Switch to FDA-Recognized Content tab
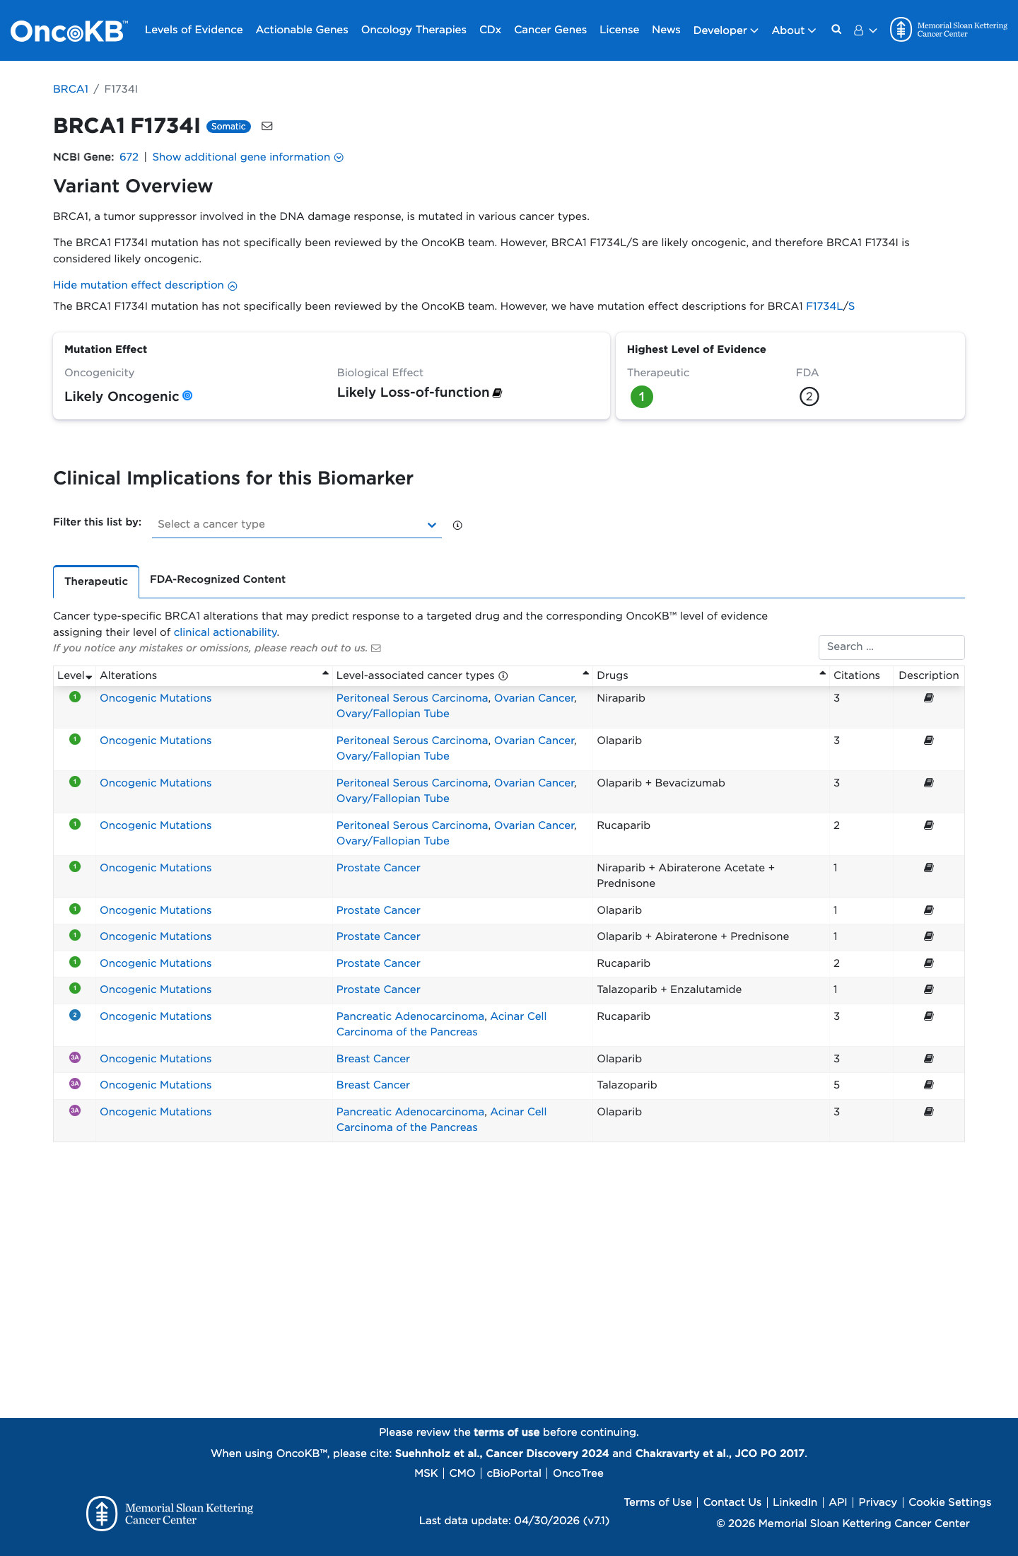This screenshot has height=1556, width=1018. [218, 579]
